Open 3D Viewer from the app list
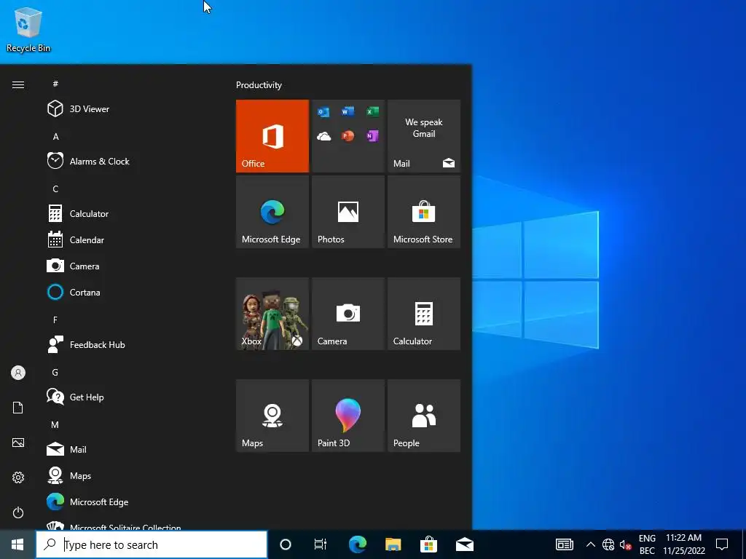 tap(135, 109)
